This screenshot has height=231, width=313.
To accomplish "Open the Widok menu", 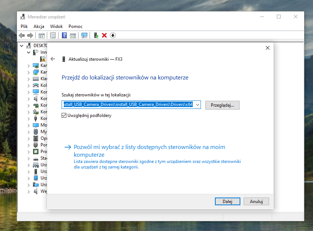I will click(56, 26).
